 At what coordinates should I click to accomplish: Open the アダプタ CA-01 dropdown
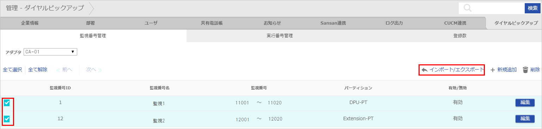click(x=50, y=52)
